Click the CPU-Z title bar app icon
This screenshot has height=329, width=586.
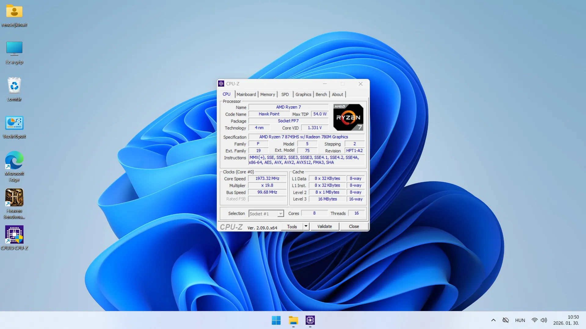pyautogui.click(x=221, y=84)
